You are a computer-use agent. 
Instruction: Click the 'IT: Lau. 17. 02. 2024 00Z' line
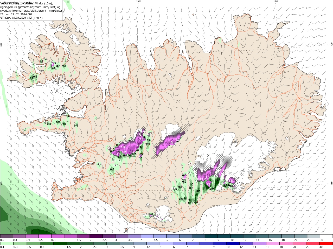pyautogui.click(x=16, y=14)
